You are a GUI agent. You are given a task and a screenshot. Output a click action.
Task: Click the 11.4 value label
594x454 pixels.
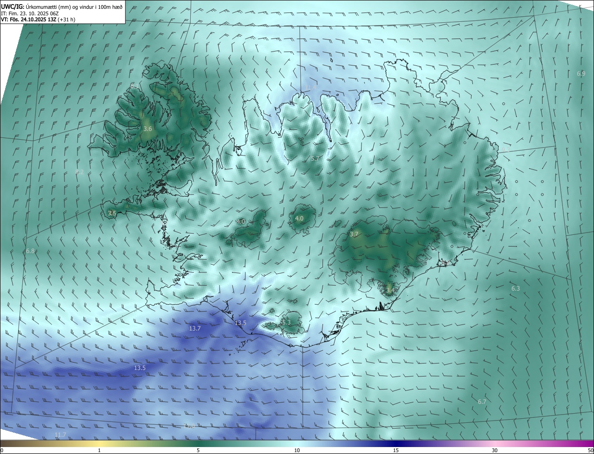coord(311,87)
